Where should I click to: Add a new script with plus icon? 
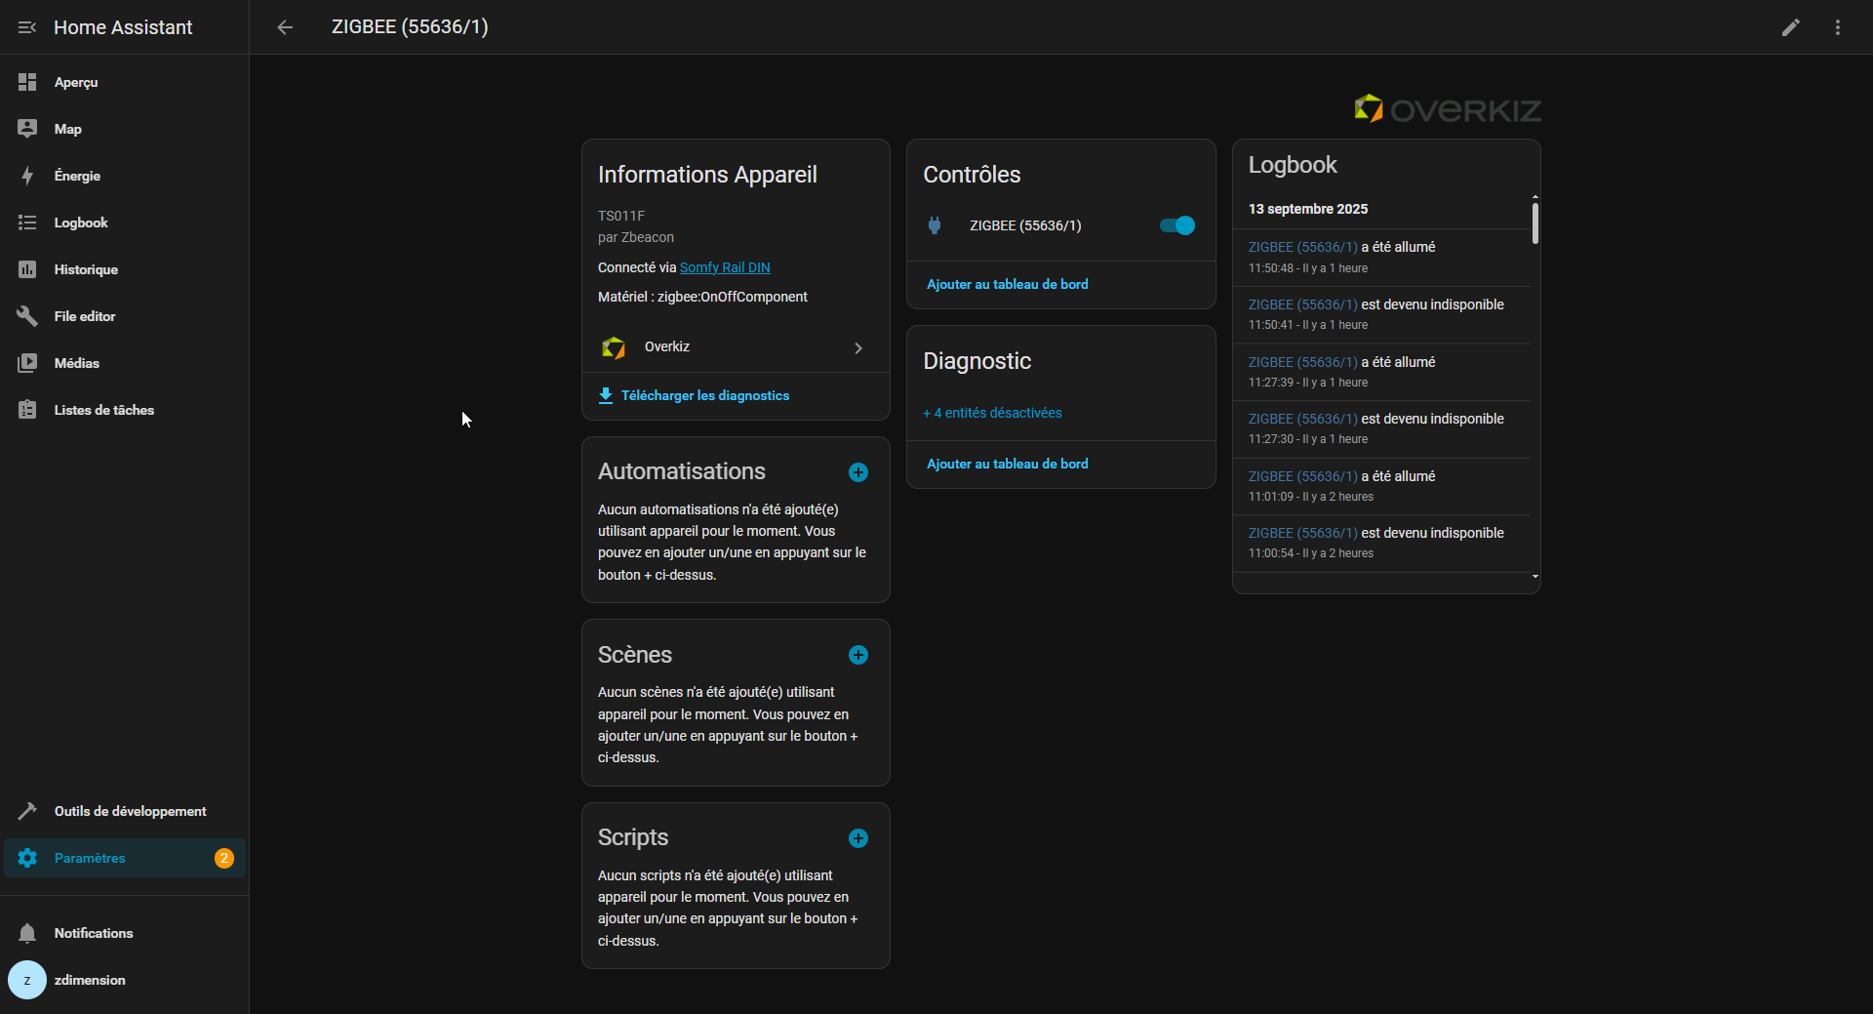857,838
